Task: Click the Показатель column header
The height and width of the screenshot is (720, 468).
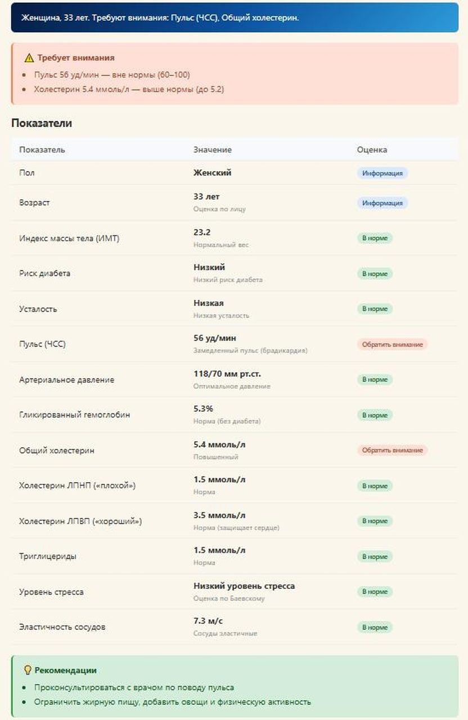Action: (42, 150)
